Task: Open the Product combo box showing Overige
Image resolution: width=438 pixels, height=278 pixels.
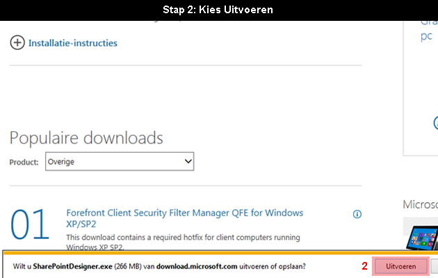Action: [x=120, y=161]
